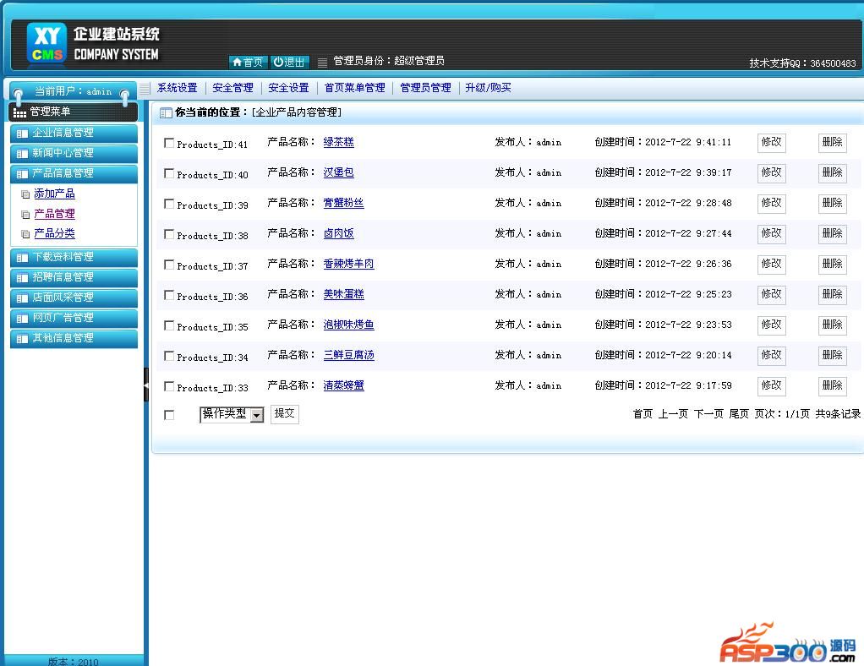The height and width of the screenshot is (666, 864).
Task: Open the 香辣烤羊肉 product link
Action: 348,264
